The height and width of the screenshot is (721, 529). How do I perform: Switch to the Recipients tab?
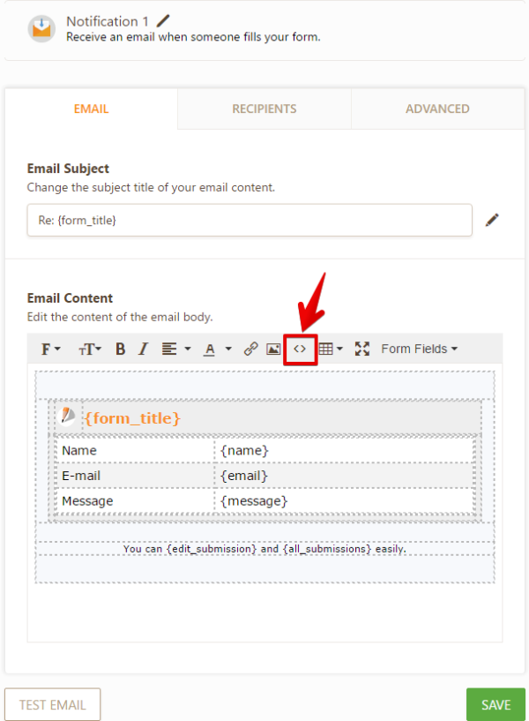[x=264, y=109]
